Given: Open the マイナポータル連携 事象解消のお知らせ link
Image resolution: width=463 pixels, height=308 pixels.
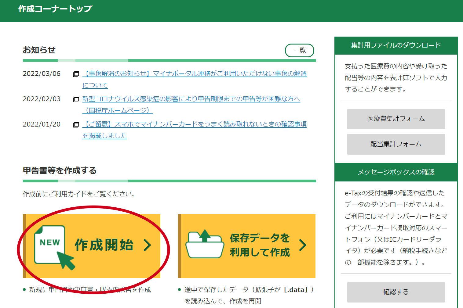Looking at the screenshot, I should pyautogui.click(x=194, y=74).
